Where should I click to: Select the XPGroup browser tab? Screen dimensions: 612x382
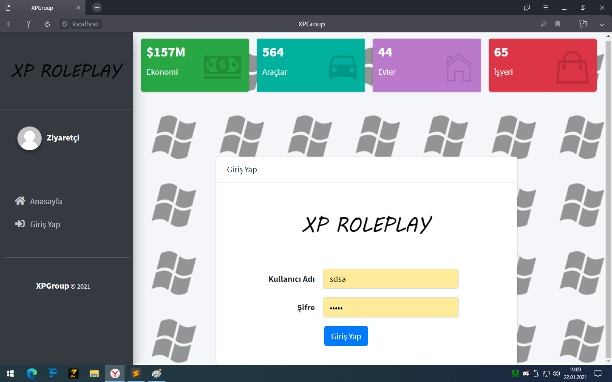pos(42,8)
